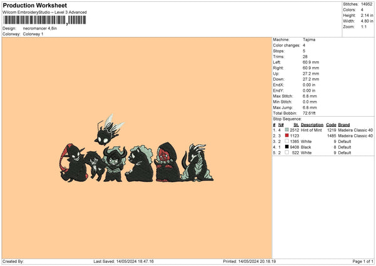Click the 'Max Jump:' label

[x=283, y=107]
